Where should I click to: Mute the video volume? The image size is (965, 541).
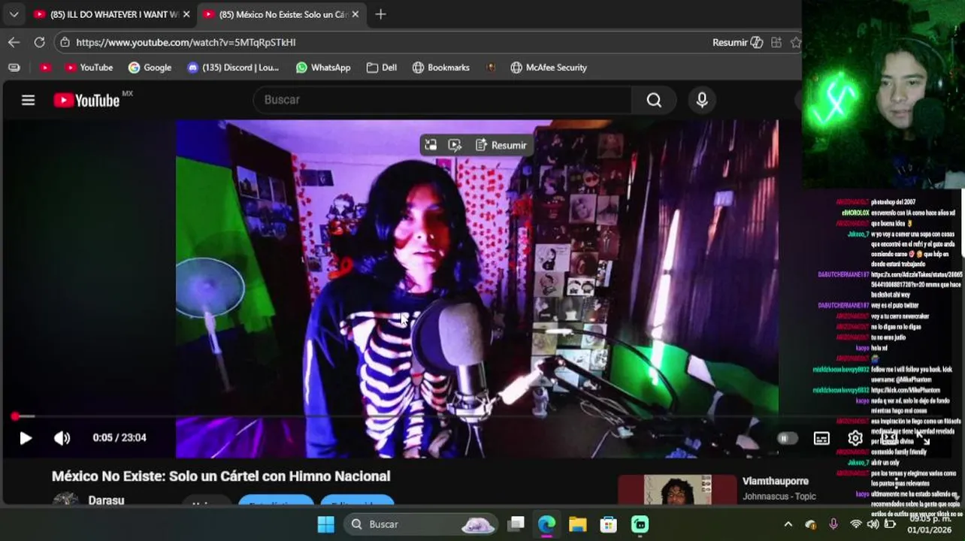(62, 438)
